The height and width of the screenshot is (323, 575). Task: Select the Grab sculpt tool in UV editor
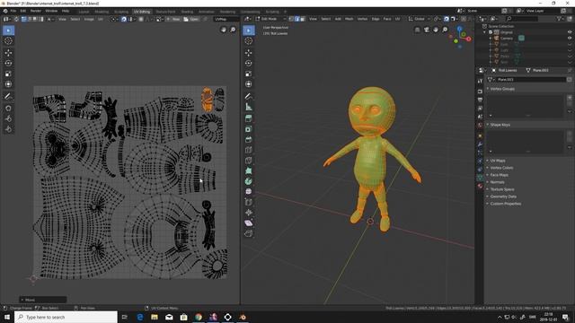point(8,109)
